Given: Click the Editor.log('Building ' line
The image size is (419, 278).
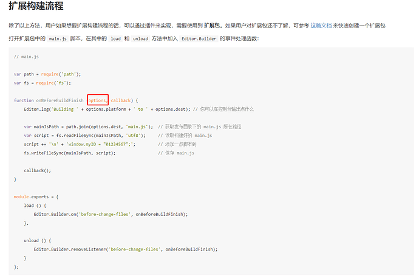Looking at the screenshot, I should click(x=107, y=109).
